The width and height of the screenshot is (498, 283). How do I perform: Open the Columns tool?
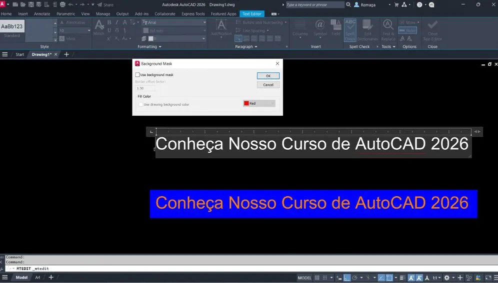[x=300, y=28]
